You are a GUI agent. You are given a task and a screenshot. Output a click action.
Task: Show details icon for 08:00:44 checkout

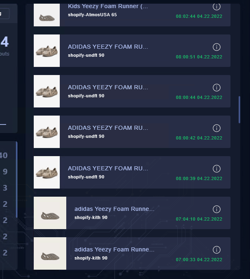(x=217, y=88)
